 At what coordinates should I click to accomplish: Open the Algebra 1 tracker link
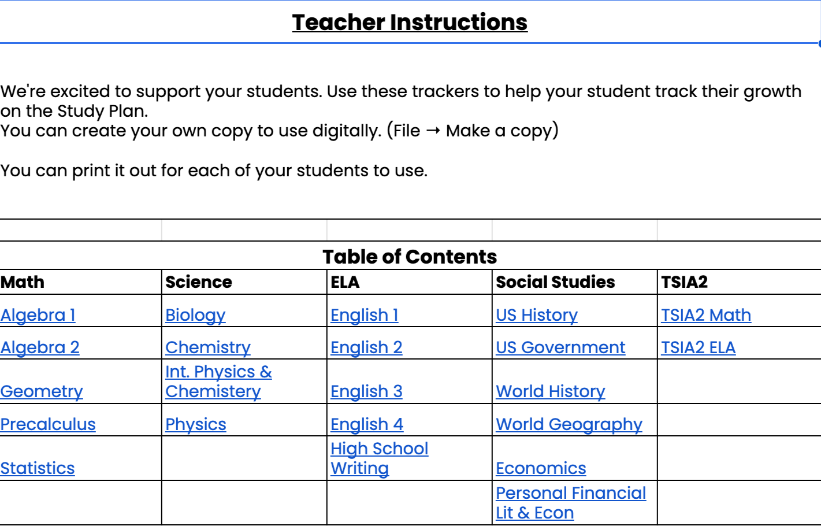click(x=38, y=315)
